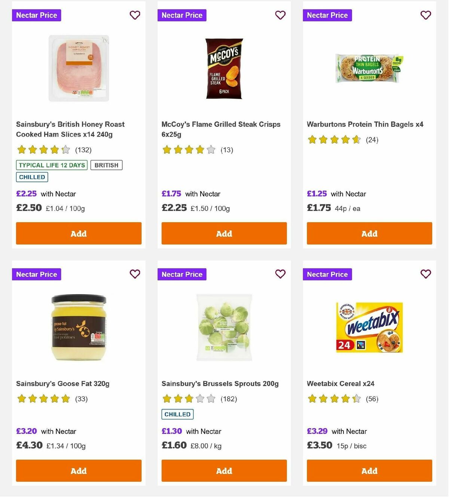Click the (132) reviews link for ham
The height and width of the screenshot is (497, 449).
pyautogui.click(x=83, y=150)
